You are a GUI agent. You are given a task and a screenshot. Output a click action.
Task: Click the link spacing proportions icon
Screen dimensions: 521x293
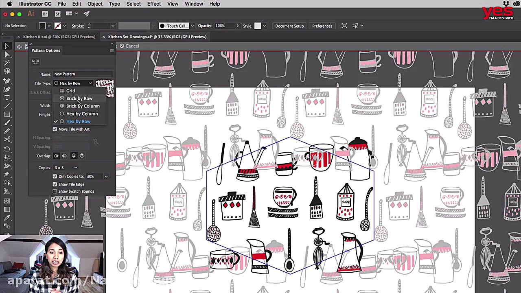(95, 142)
